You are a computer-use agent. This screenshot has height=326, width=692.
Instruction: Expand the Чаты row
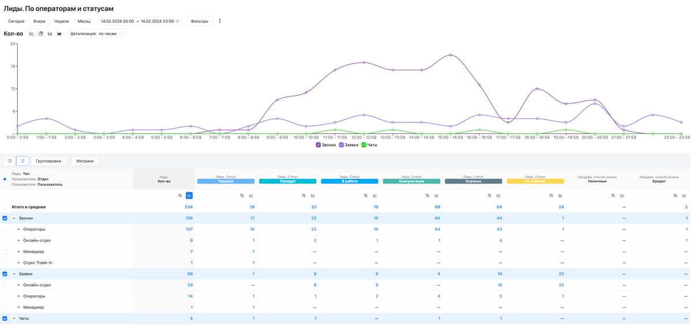click(14, 318)
